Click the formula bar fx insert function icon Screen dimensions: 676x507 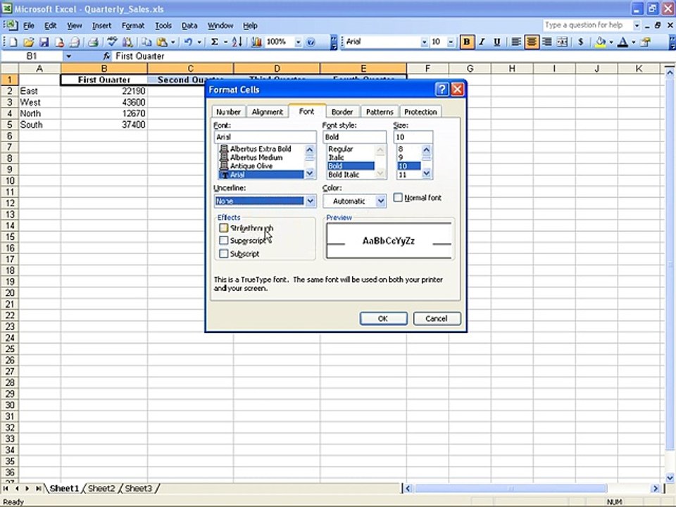[106, 56]
